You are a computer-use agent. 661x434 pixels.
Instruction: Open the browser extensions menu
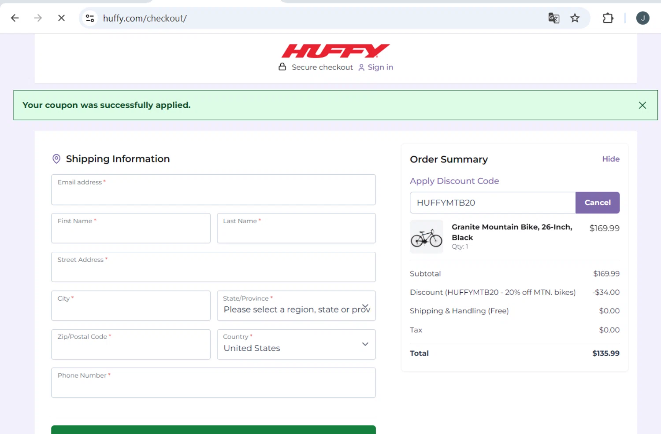pyautogui.click(x=608, y=18)
